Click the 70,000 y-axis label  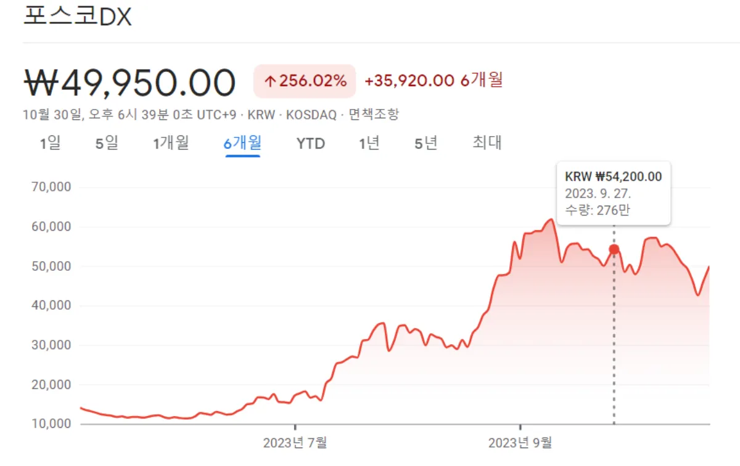(x=51, y=187)
